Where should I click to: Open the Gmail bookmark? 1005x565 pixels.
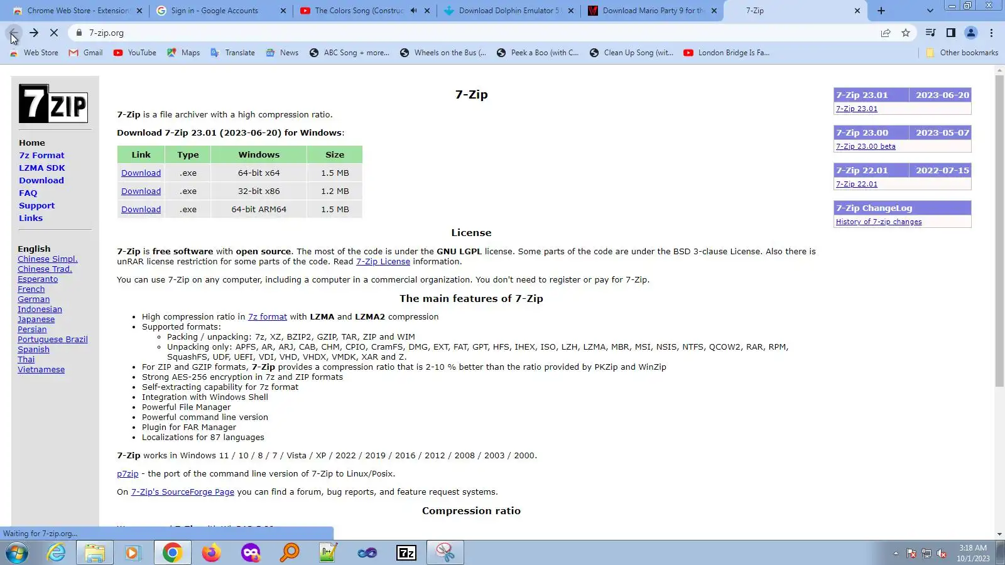[x=85, y=53]
